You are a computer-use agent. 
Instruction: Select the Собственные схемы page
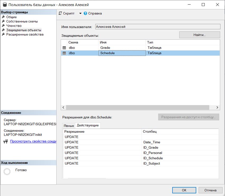coord(22,21)
